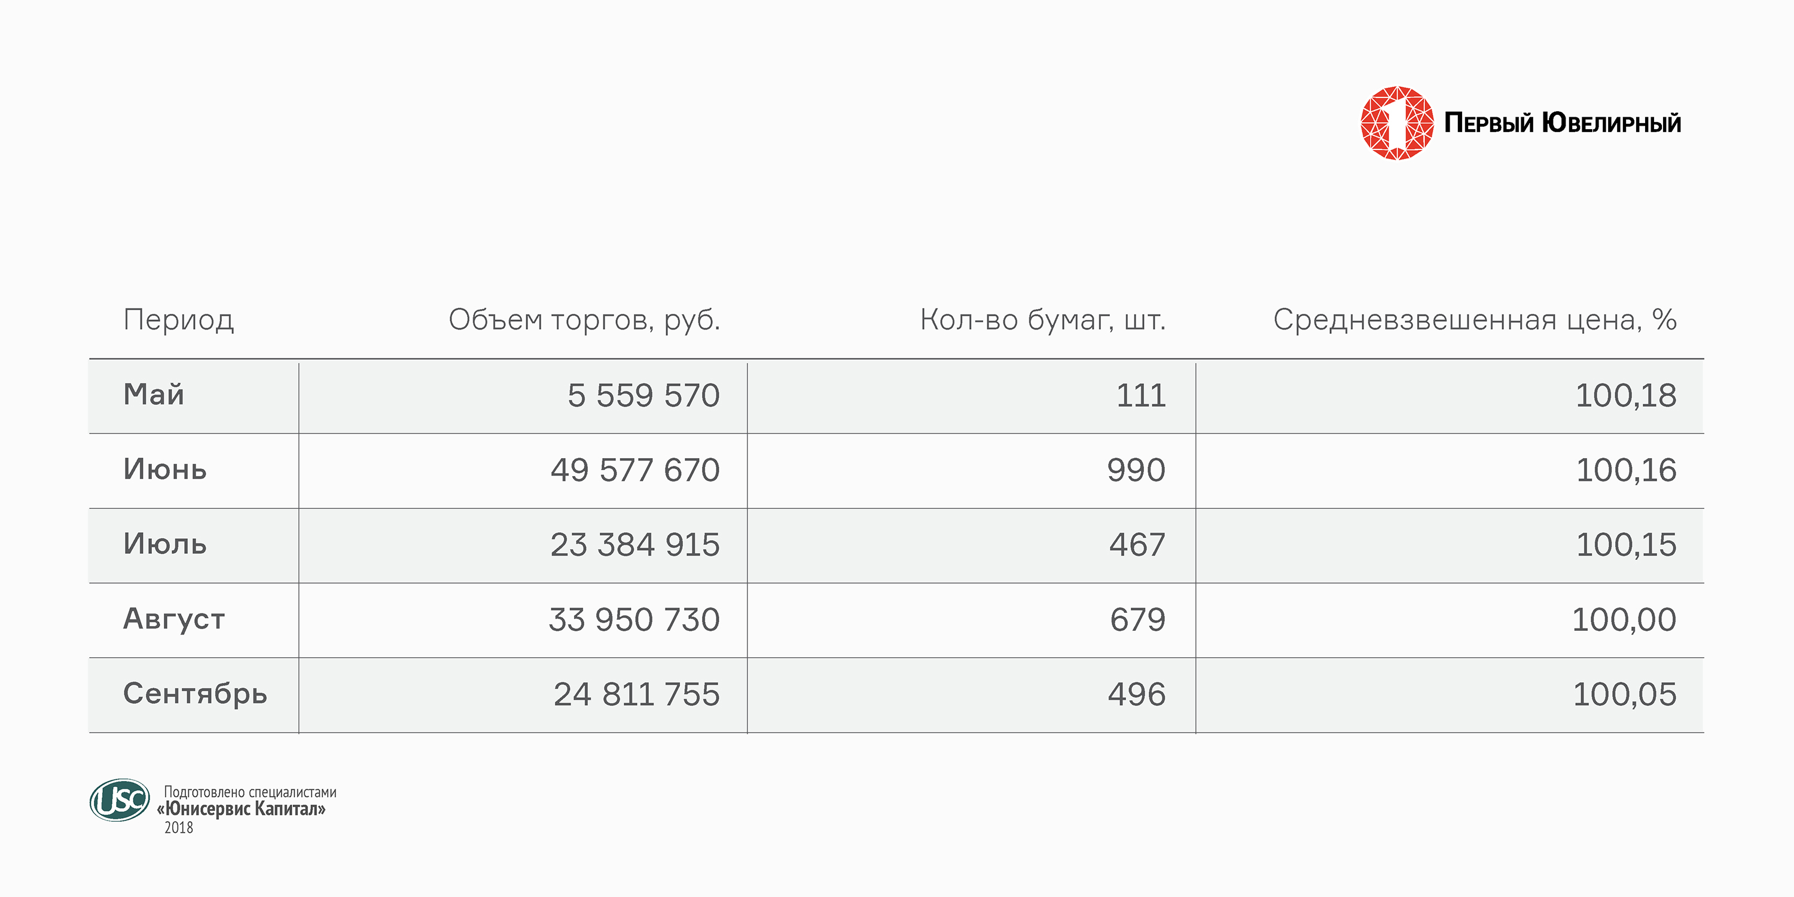Image resolution: width=1794 pixels, height=897 pixels.
Task: Click the Май row label
Action: (x=154, y=395)
